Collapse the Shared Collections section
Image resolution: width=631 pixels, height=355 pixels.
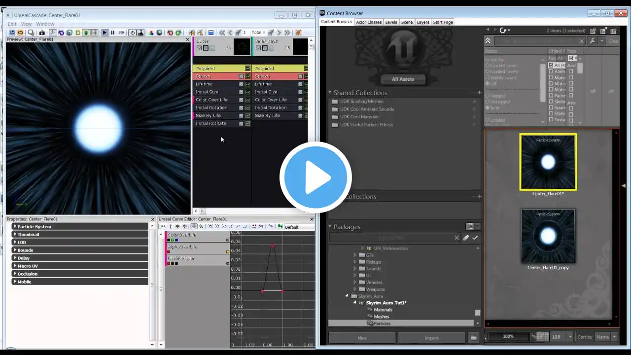[330, 93]
